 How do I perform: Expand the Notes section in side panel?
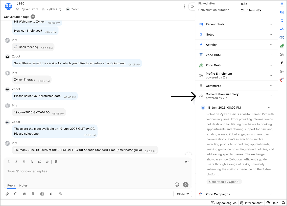(236, 34)
